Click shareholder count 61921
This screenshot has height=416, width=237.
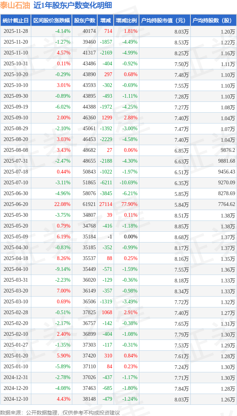point(89,204)
